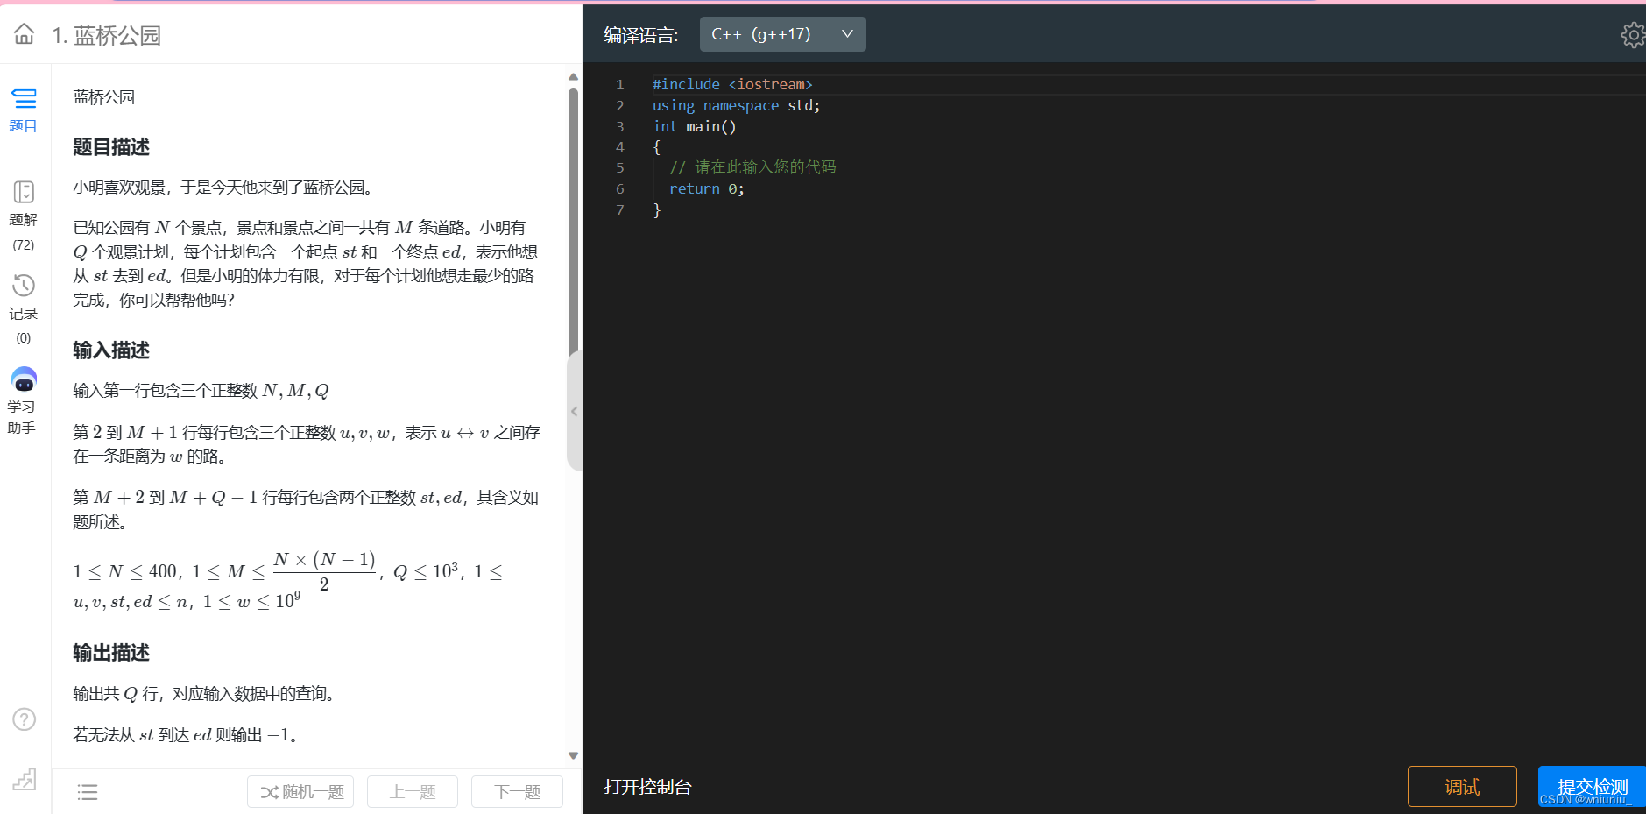Go to the home page icon
The height and width of the screenshot is (814, 1646).
click(24, 34)
